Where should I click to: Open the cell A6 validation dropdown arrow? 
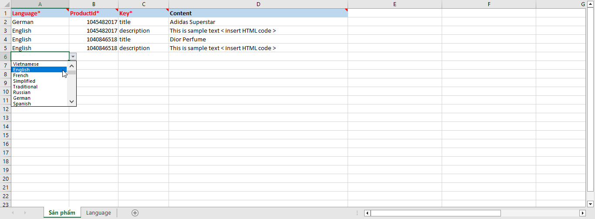coord(73,57)
